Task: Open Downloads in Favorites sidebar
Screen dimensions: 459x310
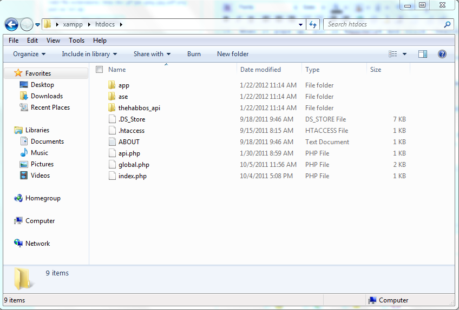Action: [x=47, y=96]
